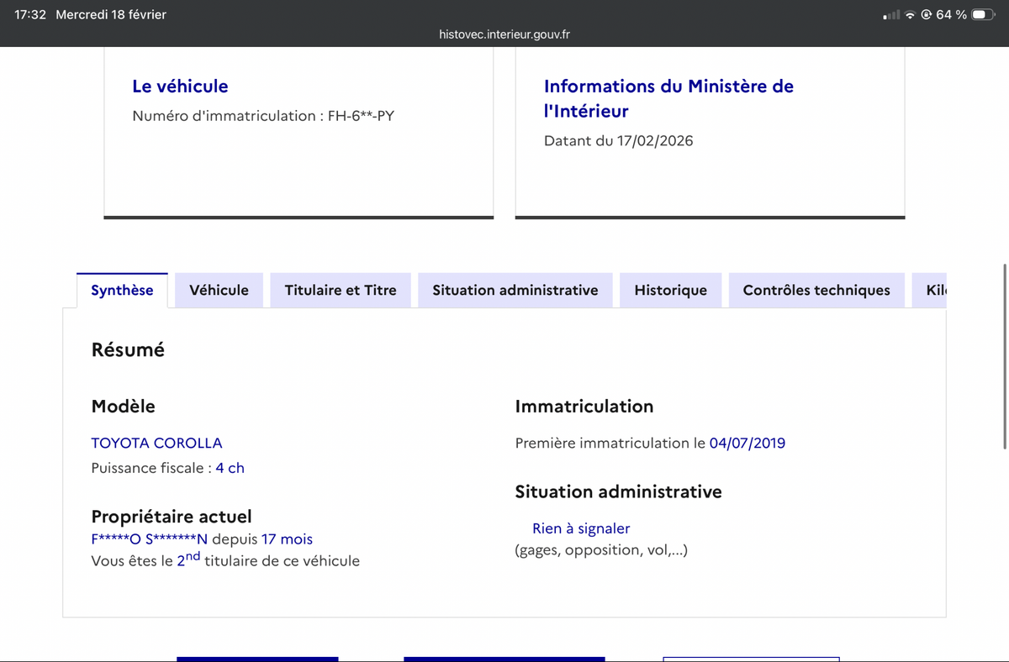Tap the battery icon in status bar
The width and height of the screenshot is (1009, 662).
click(x=983, y=15)
